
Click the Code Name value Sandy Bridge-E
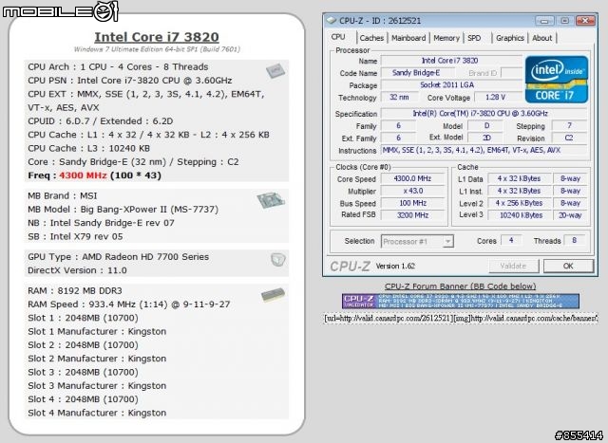click(417, 73)
